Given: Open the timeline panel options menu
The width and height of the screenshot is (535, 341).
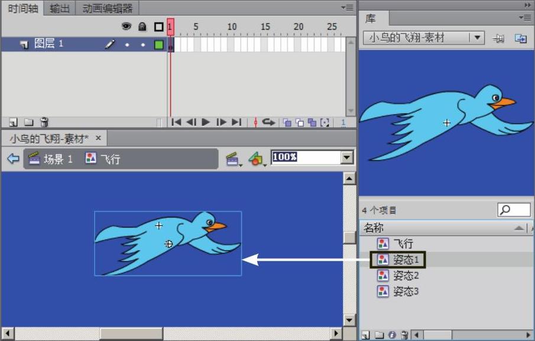Looking at the screenshot, I should tap(348, 7).
